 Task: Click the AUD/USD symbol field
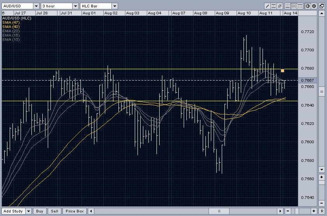point(17,6)
